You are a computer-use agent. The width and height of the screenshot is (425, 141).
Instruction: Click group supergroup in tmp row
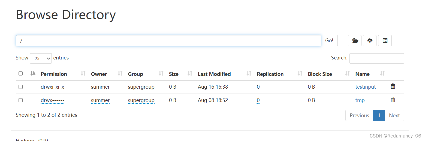tap(141, 100)
